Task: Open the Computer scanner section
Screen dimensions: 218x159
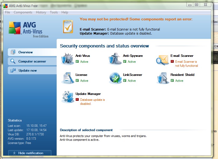Action: coord(32,61)
